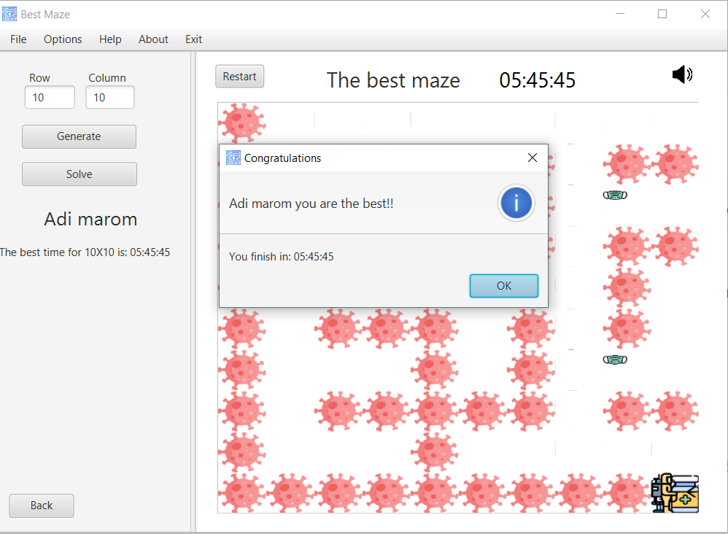This screenshot has height=534, width=728.
Task: Click the blue info icon in the dialog
Action: click(516, 204)
